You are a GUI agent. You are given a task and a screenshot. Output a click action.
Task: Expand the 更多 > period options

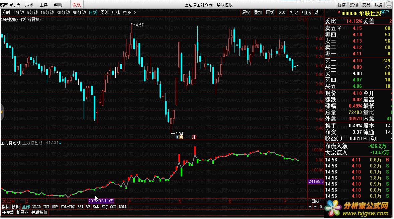[129, 12]
